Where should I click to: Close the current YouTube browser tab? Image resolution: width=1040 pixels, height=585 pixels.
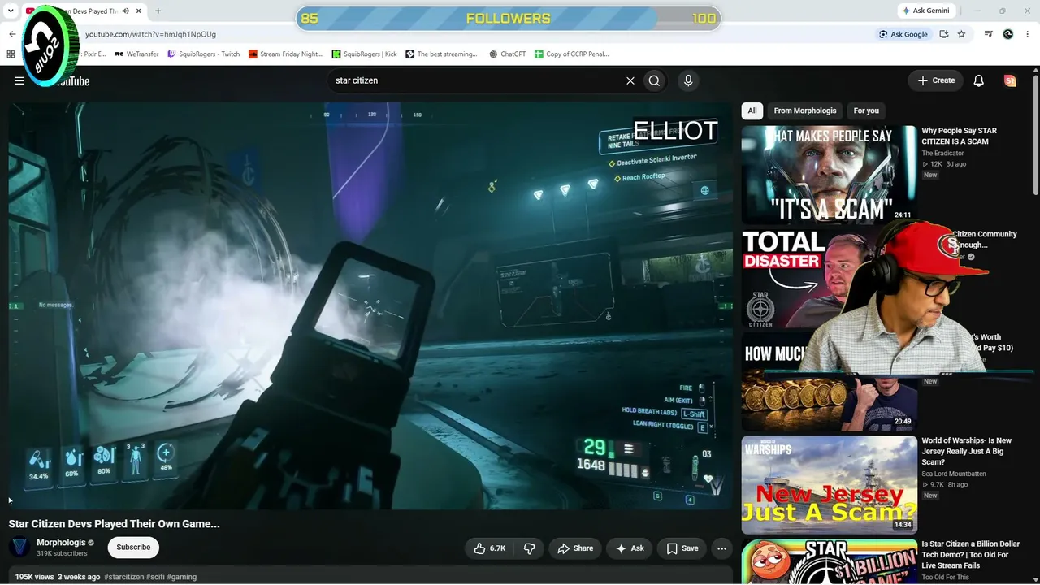(139, 11)
